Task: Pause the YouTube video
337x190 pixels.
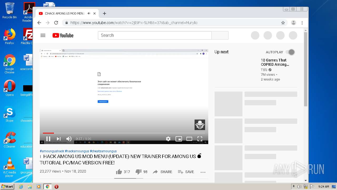Action: 48,139
